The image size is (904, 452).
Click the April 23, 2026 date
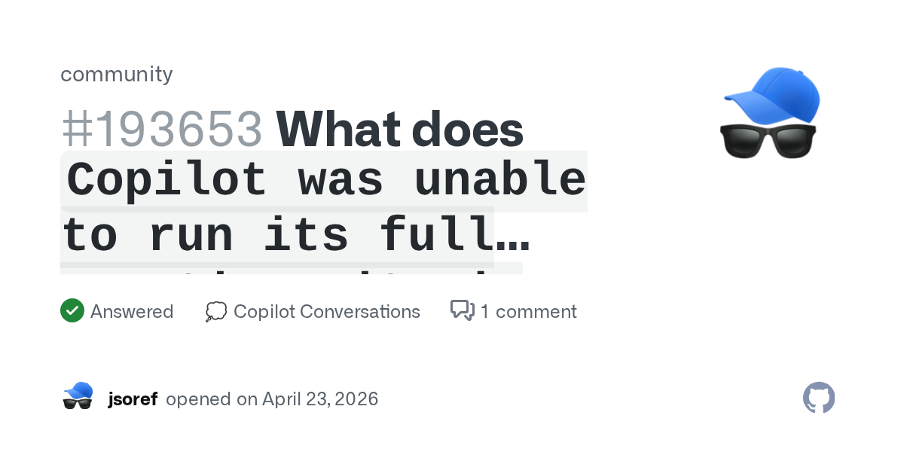[320, 399]
